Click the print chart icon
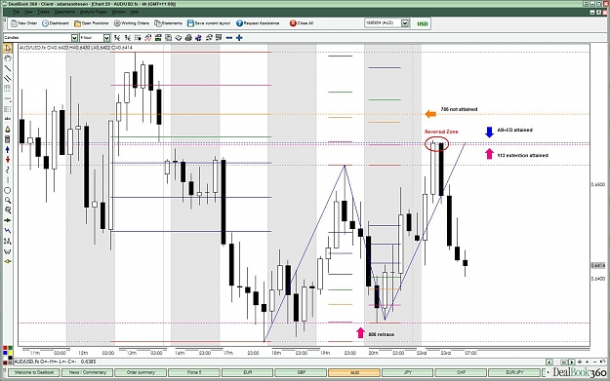The width and height of the screenshot is (610, 381). click(x=188, y=38)
